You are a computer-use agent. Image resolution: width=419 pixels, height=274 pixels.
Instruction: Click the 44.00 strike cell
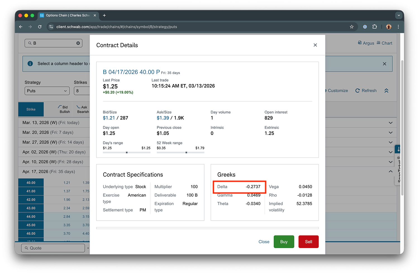pos(31,216)
